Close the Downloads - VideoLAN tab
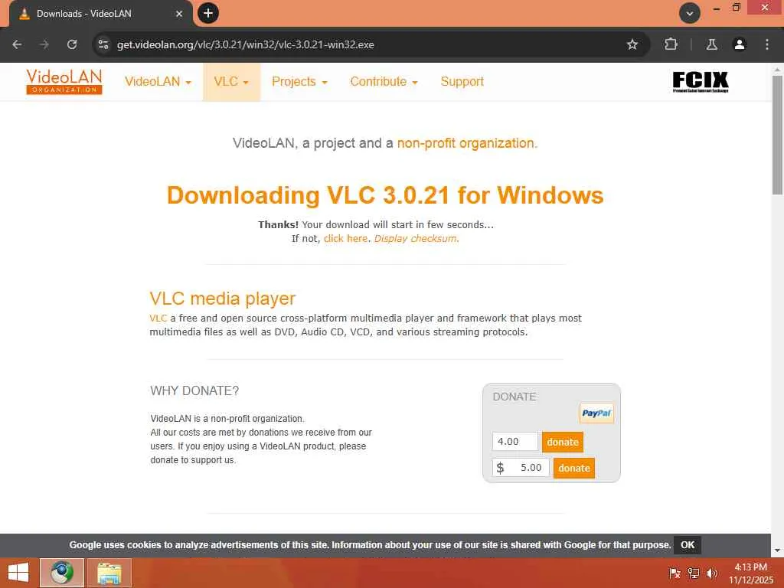This screenshot has width=784, height=588. [179, 14]
